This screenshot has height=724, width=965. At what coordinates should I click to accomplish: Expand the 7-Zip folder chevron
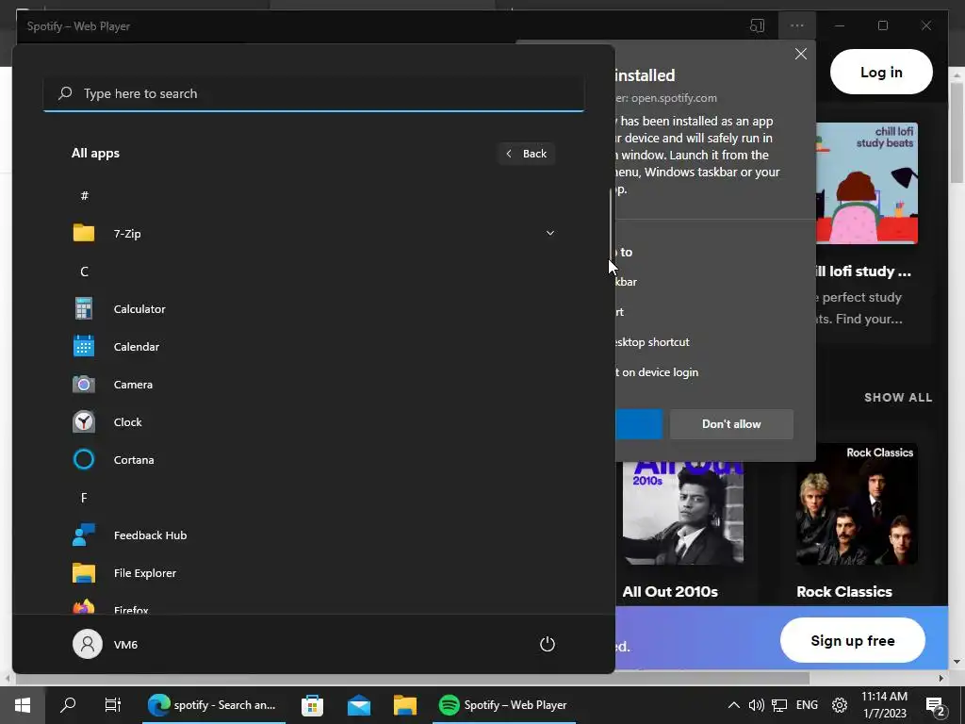point(550,233)
